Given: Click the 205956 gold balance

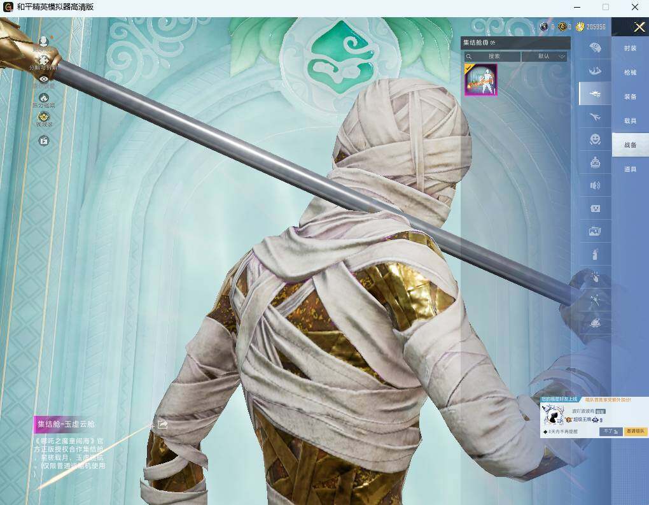Looking at the screenshot, I should pyautogui.click(x=596, y=27).
